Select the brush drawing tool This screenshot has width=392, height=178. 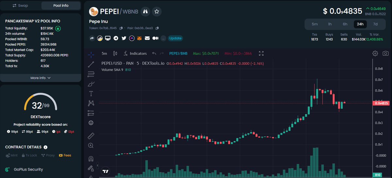(x=91, y=84)
